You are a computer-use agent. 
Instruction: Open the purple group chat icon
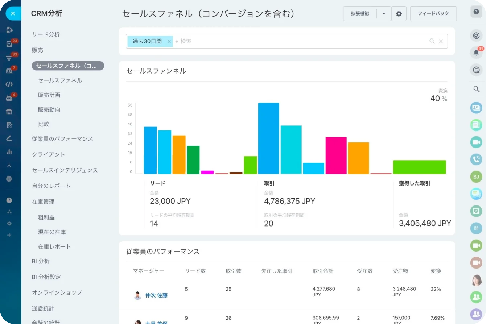pyautogui.click(x=476, y=314)
